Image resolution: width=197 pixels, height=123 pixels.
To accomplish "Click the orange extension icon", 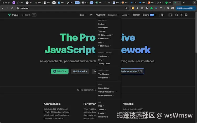I will coord(133,8).
